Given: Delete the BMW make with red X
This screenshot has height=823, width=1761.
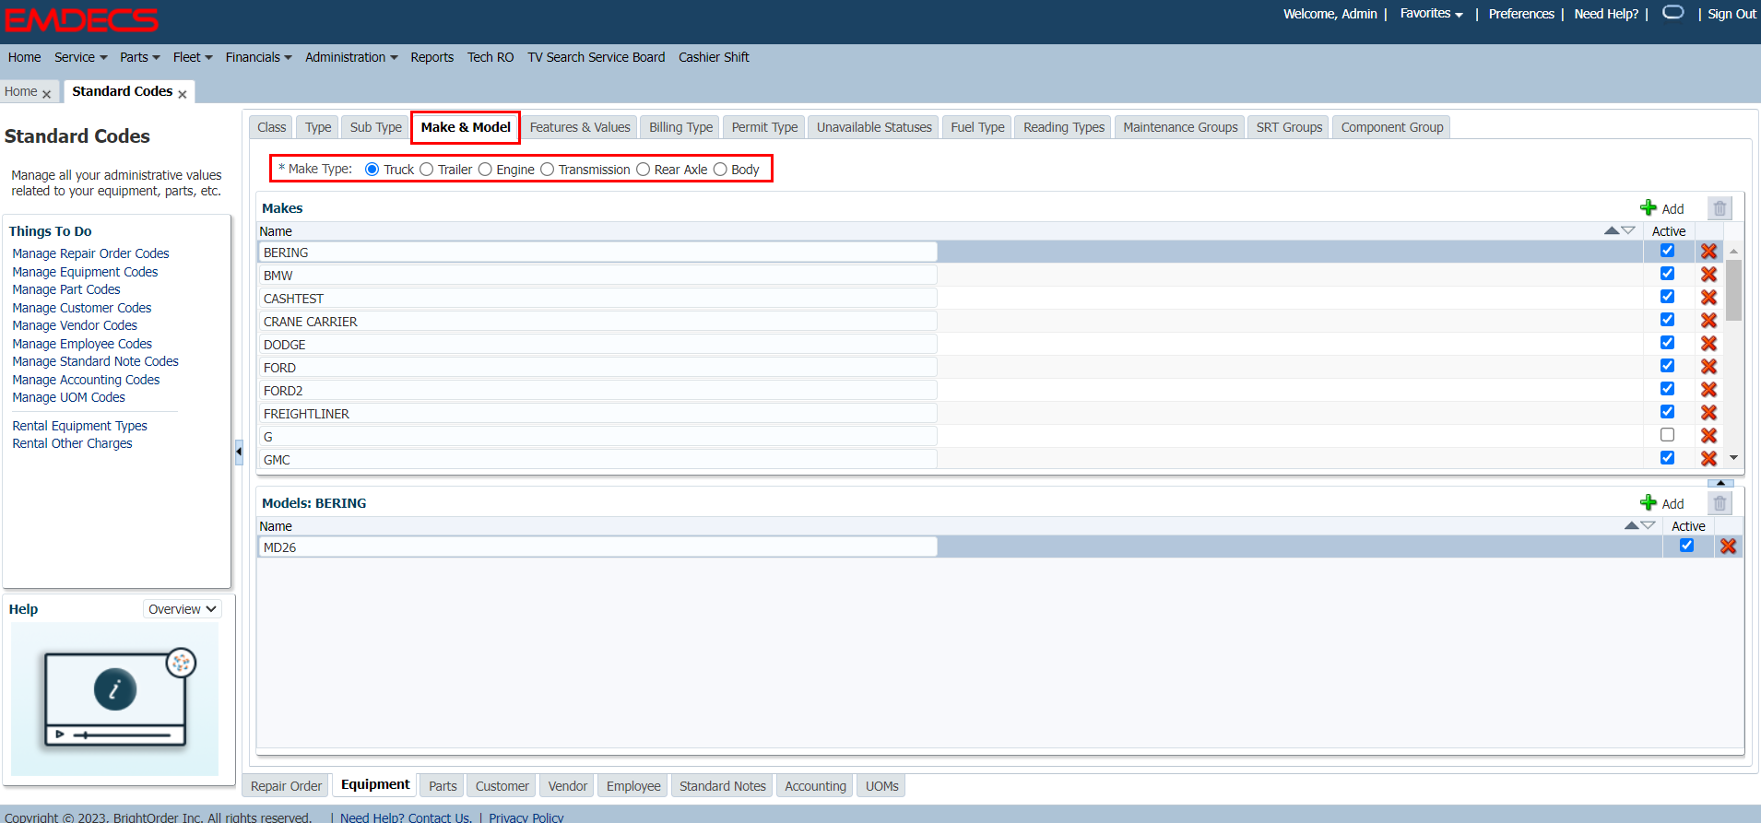Looking at the screenshot, I should [x=1708, y=275].
